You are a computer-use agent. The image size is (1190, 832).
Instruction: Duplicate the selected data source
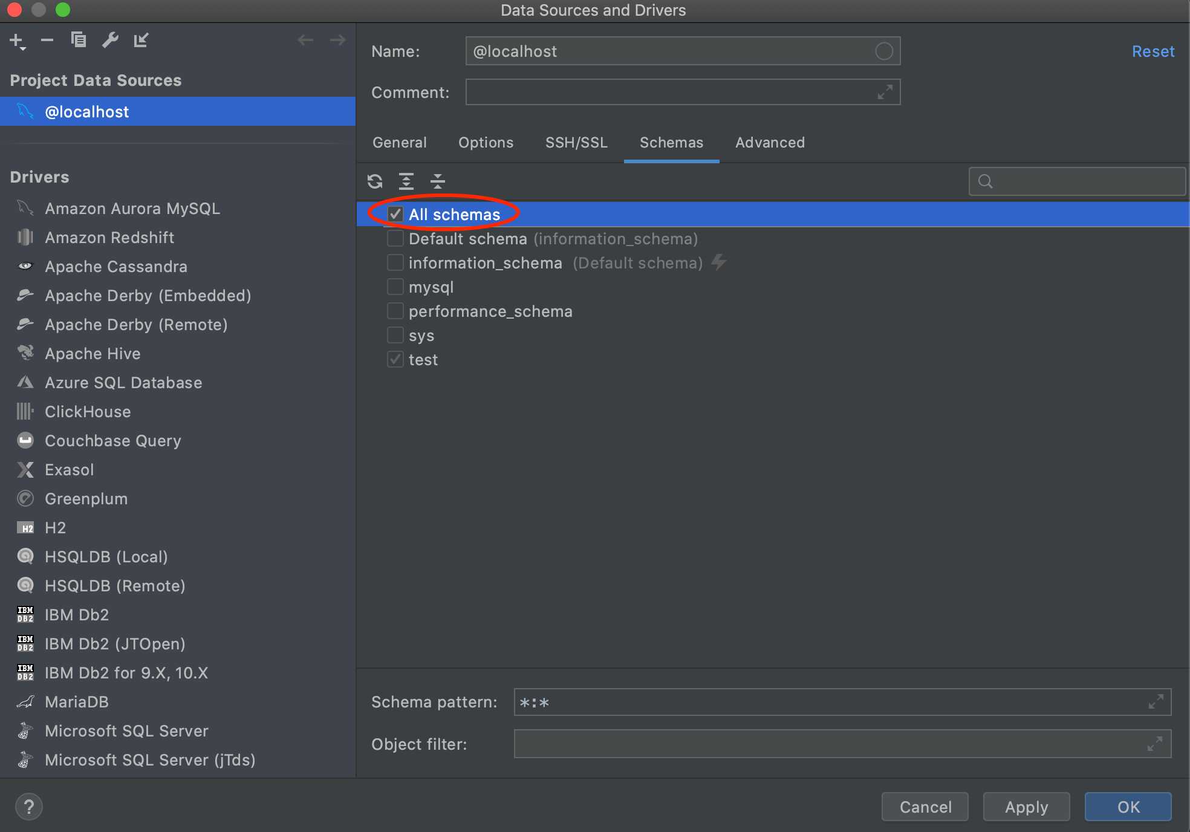click(x=79, y=41)
